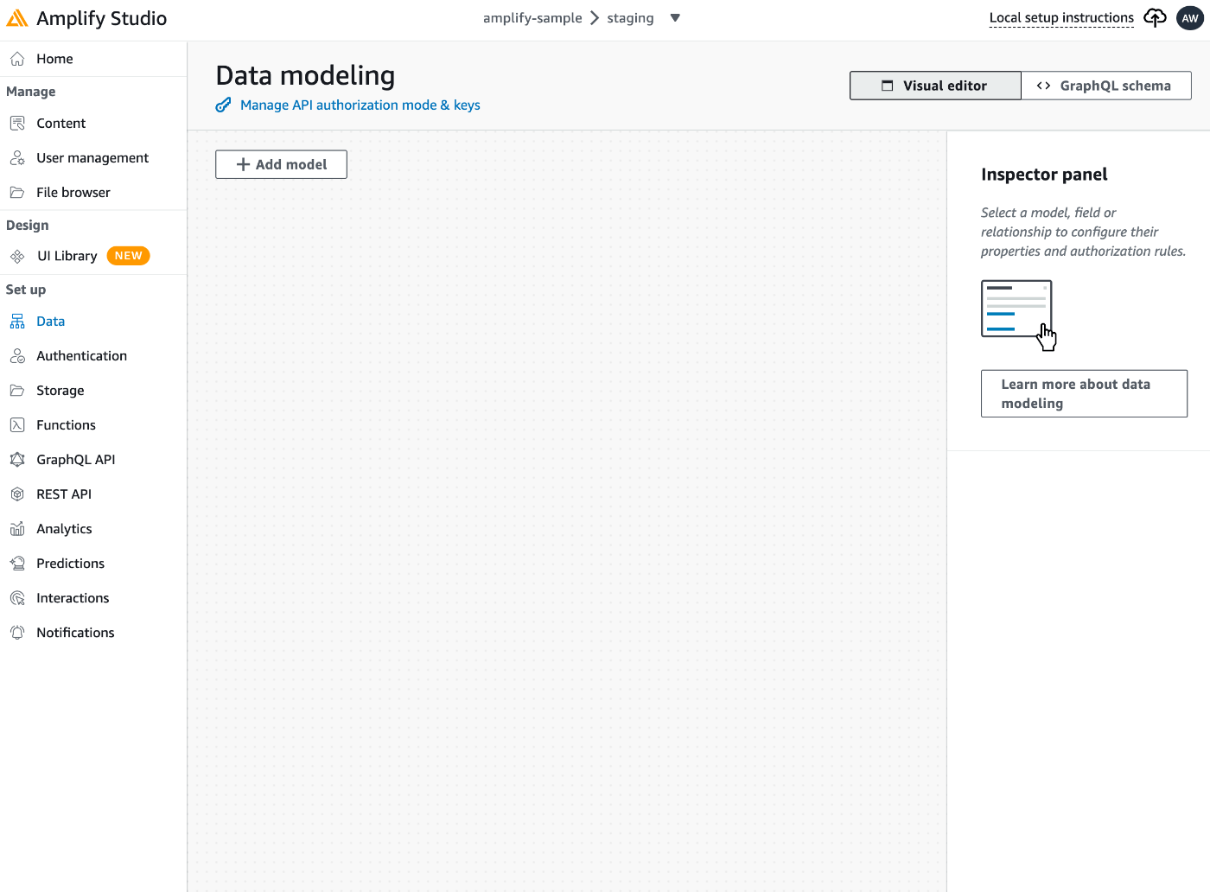This screenshot has width=1210, height=892.
Task: Click the UI Library icon
Action: tap(17, 256)
